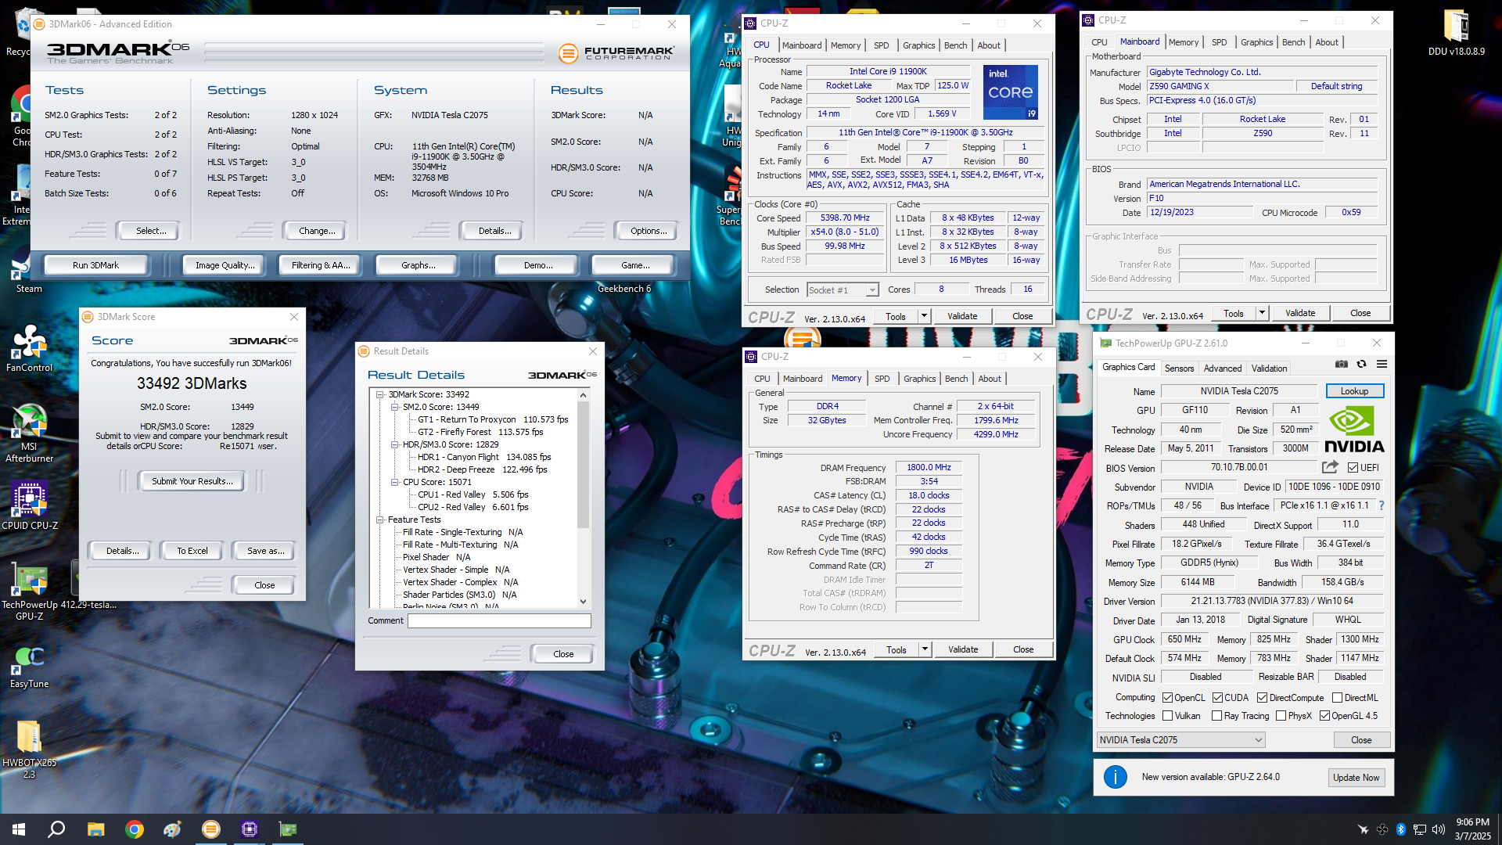Open File Explorer from taskbar
1502x845 pixels.
coord(95,829)
